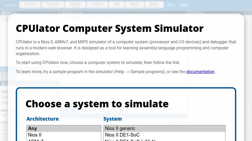The width and height of the screenshot is (252, 141).
Task: Open the documentation link
Action: (x=200, y=72)
